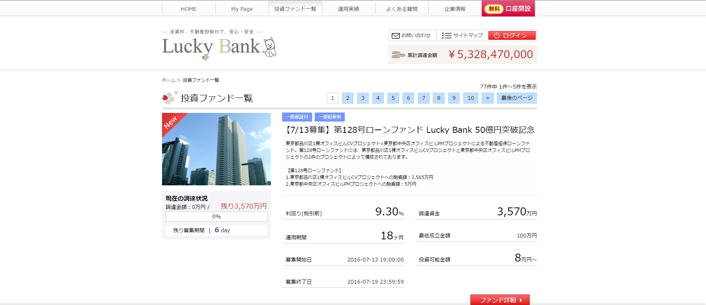Viewport: 706px width, 305px height.
Task: Click the 77件中 1件〜5件を表示 count text
Action: pyautogui.click(x=508, y=87)
